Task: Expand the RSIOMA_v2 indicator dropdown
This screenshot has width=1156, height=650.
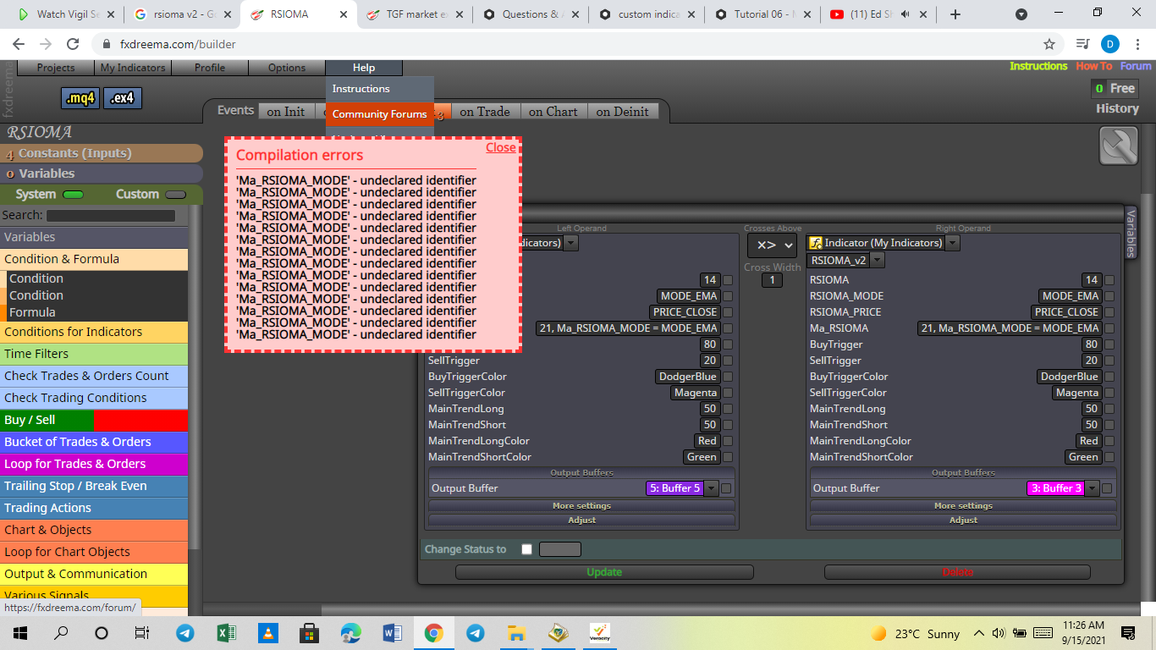Action: (877, 261)
